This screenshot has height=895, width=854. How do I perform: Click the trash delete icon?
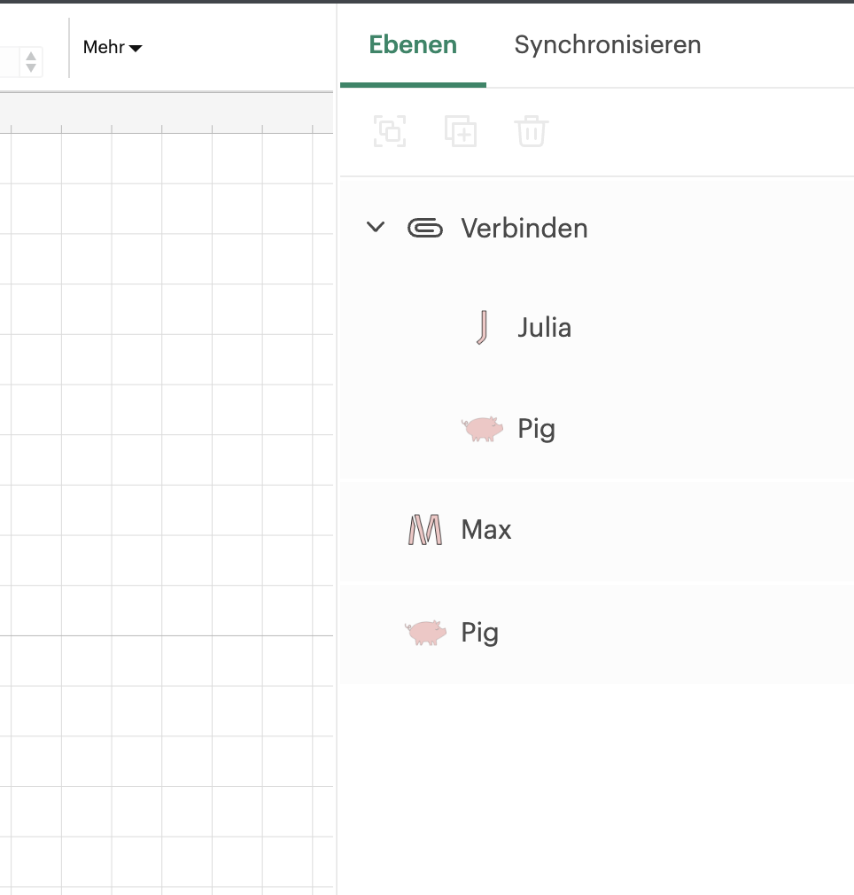pyautogui.click(x=532, y=131)
